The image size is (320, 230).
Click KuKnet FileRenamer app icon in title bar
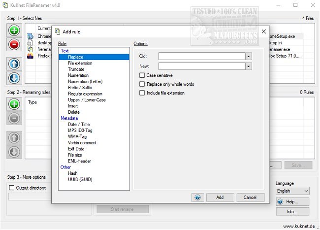[x=5, y=5]
